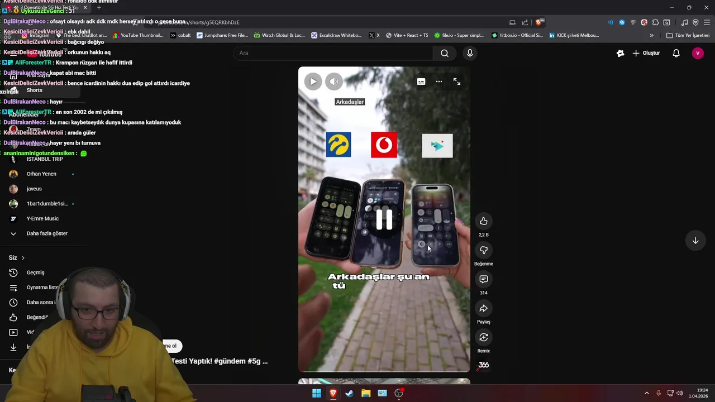This screenshot has height=402, width=715.
Task: Open the extensions puzzle icon
Action: [x=655, y=22]
